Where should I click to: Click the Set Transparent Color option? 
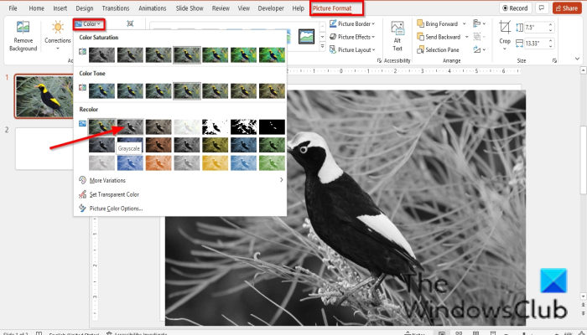113,194
